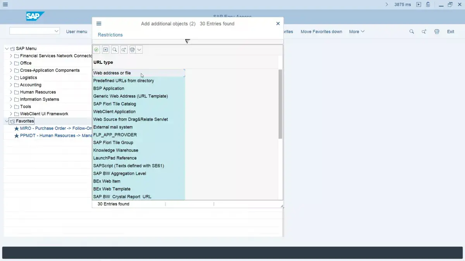The height and width of the screenshot is (261, 465).
Task: Select 'SAP BW Aggregation Level'
Action: coord(139,174)
